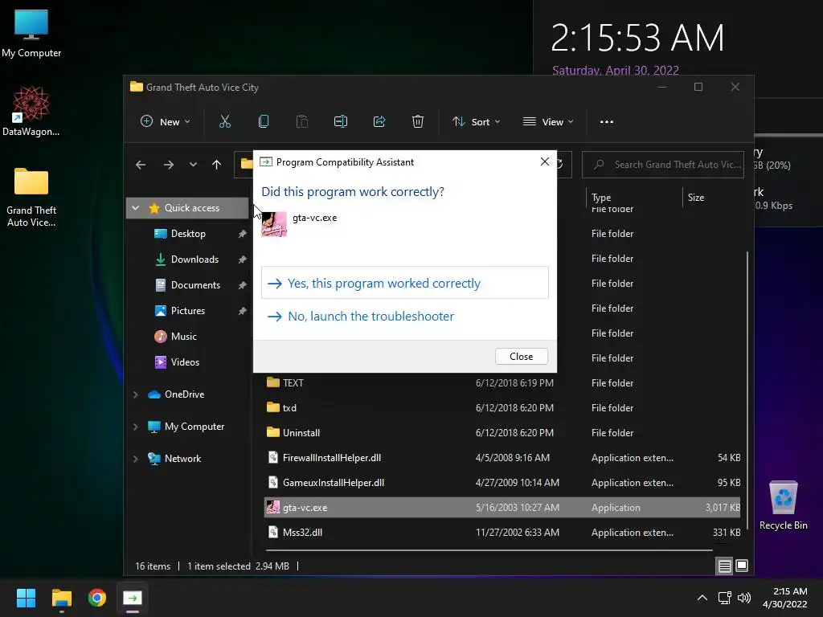Click the horizontal scrollbar under file list

[x=489, y=550]
